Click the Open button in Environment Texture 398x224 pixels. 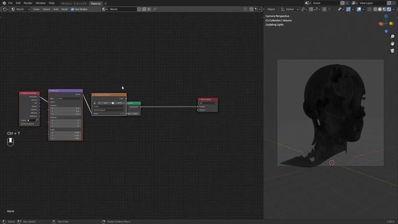click(118, 103)
